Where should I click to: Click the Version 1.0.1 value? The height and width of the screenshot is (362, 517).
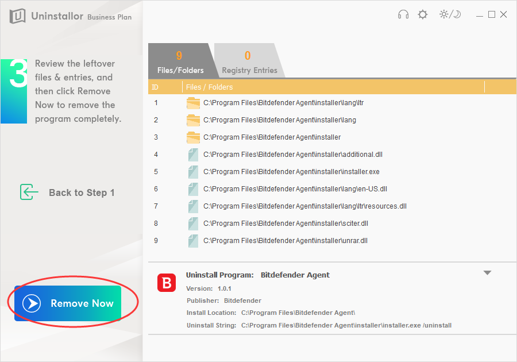(224, 289)
